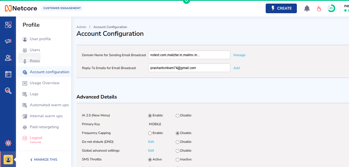Image resolution: width=349 pixels, height=167 pixels.
Task: Open the campaigns megaphone icon
Action: click(8, 41)
